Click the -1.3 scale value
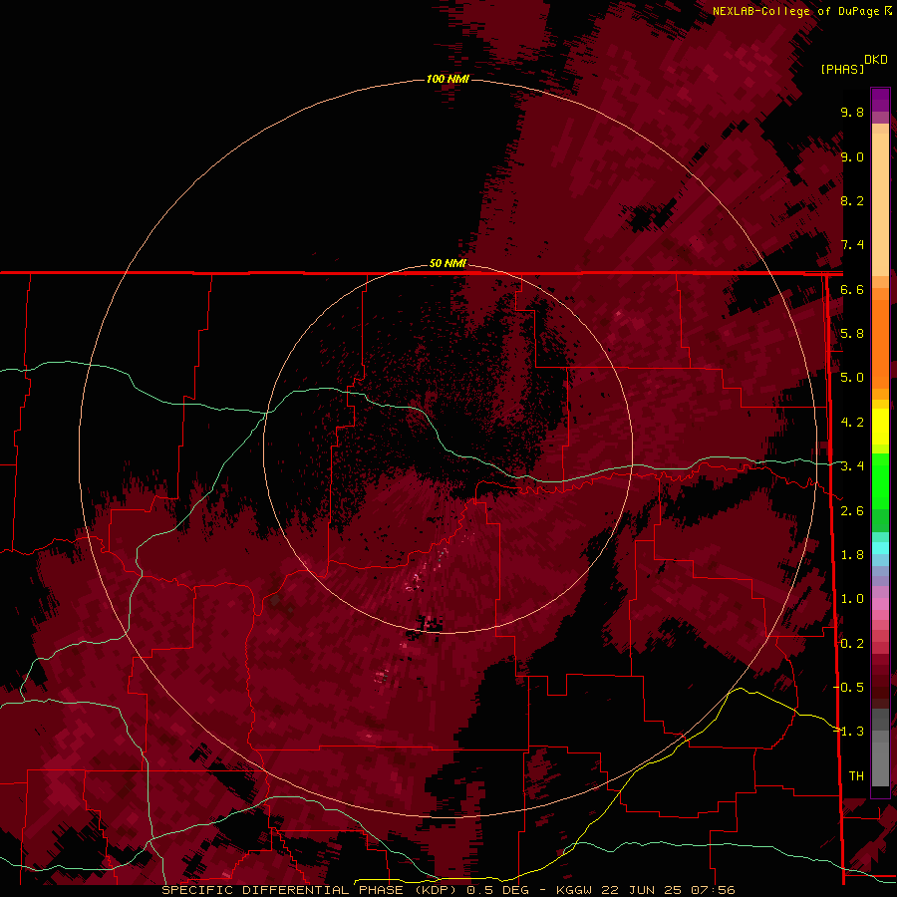The image size is (897, 897). (x=849, y=732)
